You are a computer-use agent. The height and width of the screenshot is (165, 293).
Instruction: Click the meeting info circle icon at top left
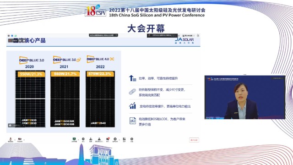pos(9,36)
